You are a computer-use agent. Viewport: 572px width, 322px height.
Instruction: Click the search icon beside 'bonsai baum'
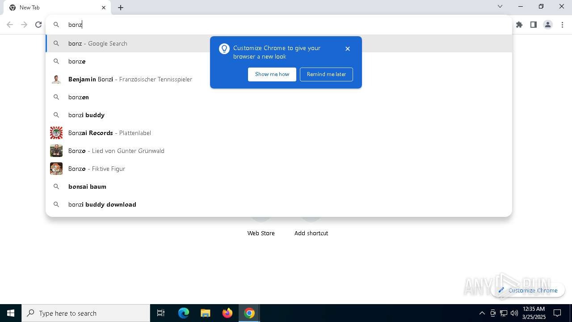[56, 186]
